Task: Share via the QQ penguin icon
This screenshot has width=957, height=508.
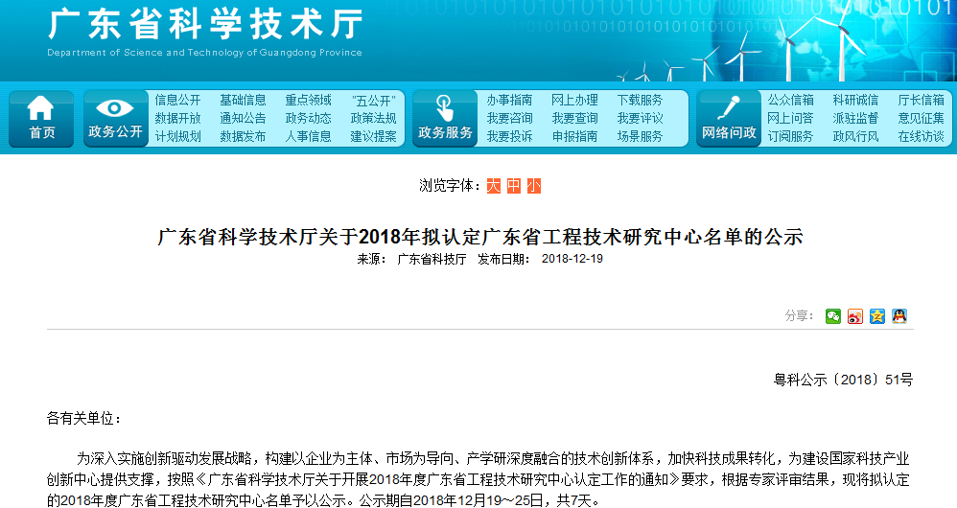Action: coord(899,316)
